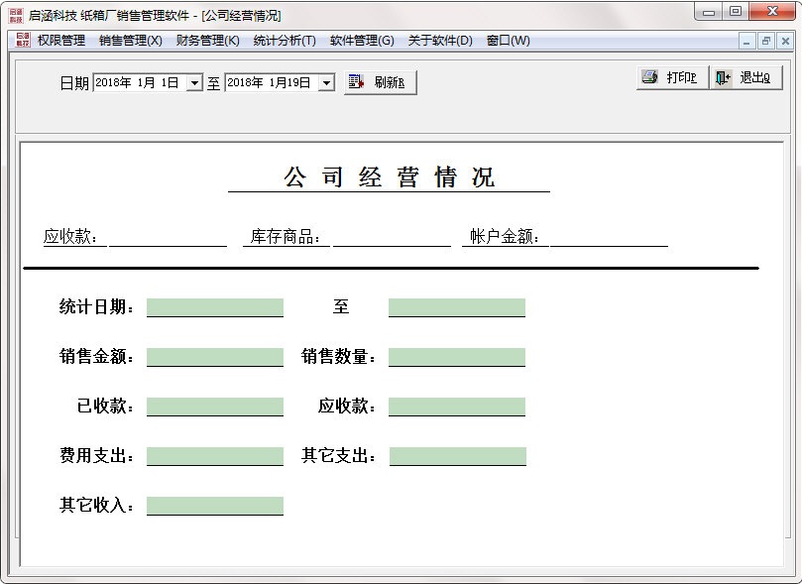Restore the inner child window size
The height and width of the screenshot is (584, 802).
(765, 41)
